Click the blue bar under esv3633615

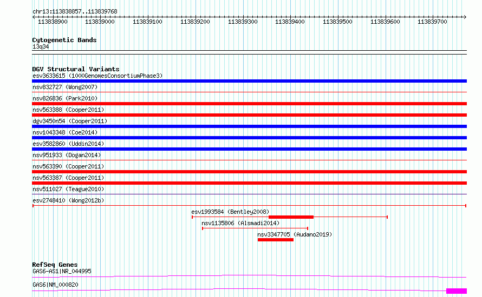(x=249, y=81)
